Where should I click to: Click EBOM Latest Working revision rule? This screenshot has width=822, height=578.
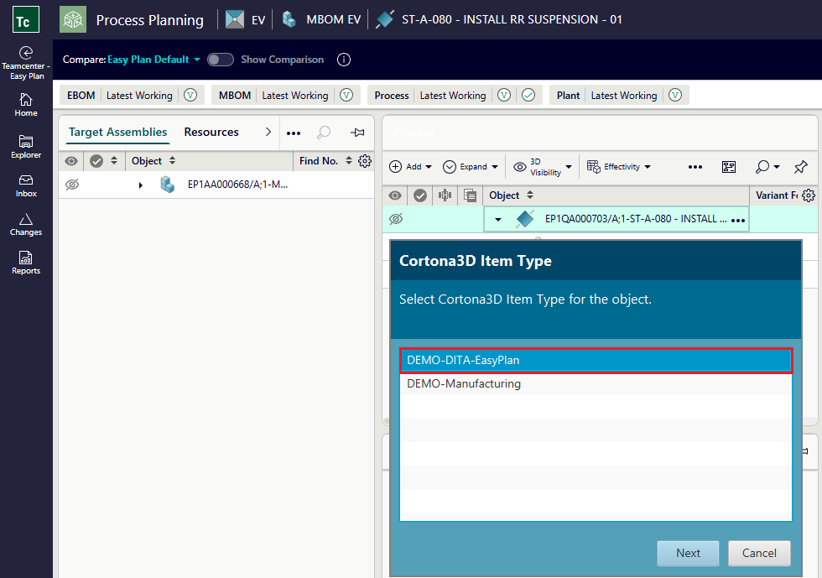139,95
